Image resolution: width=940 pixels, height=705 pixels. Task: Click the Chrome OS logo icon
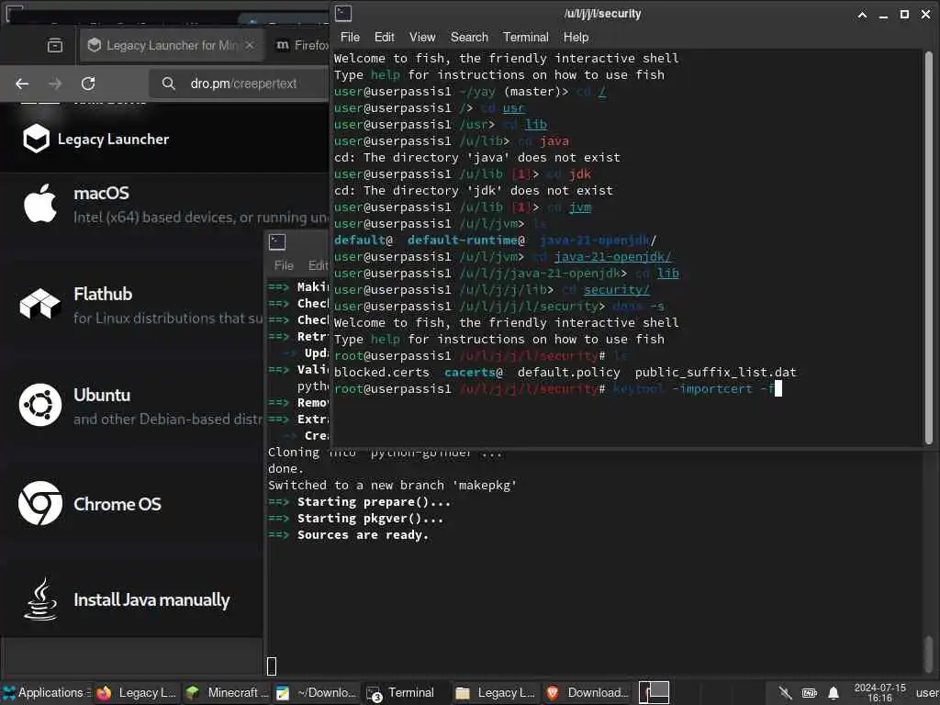tap(40, 503)
